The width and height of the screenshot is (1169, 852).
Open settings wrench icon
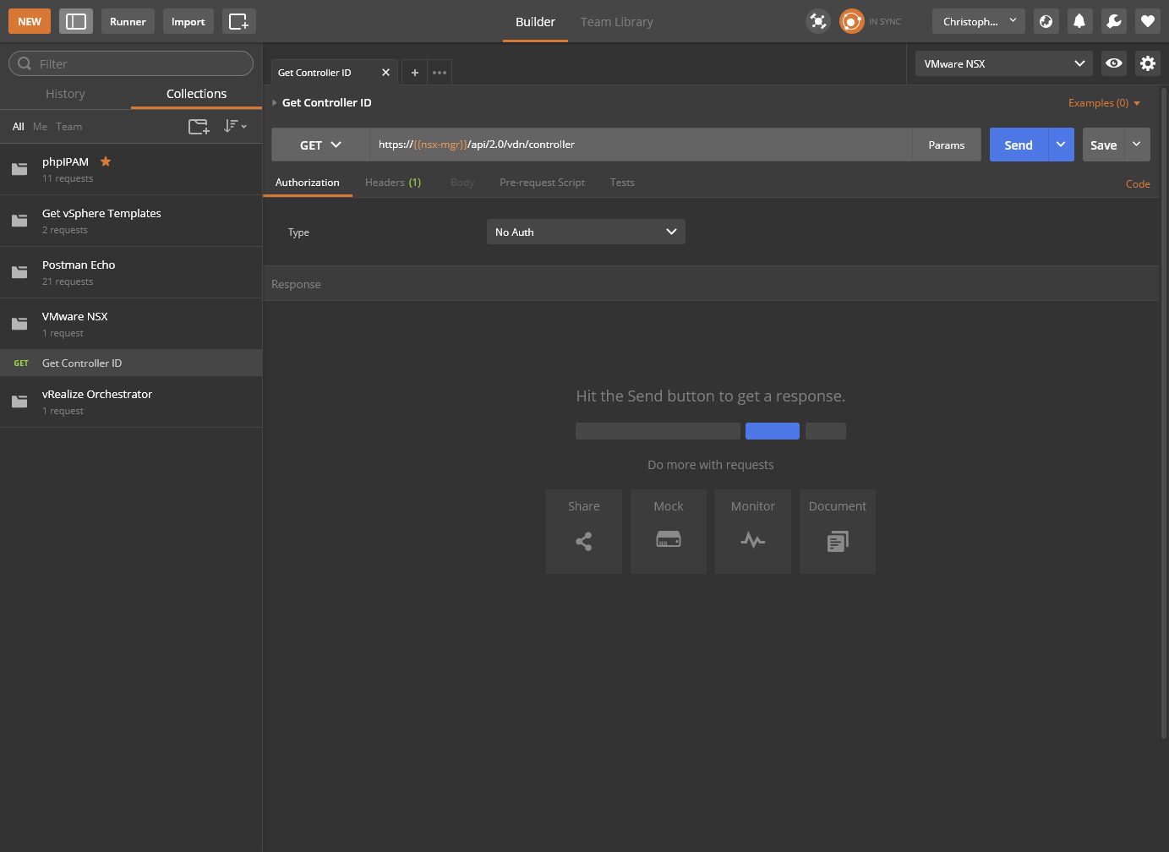click(x=1114, y=21)
